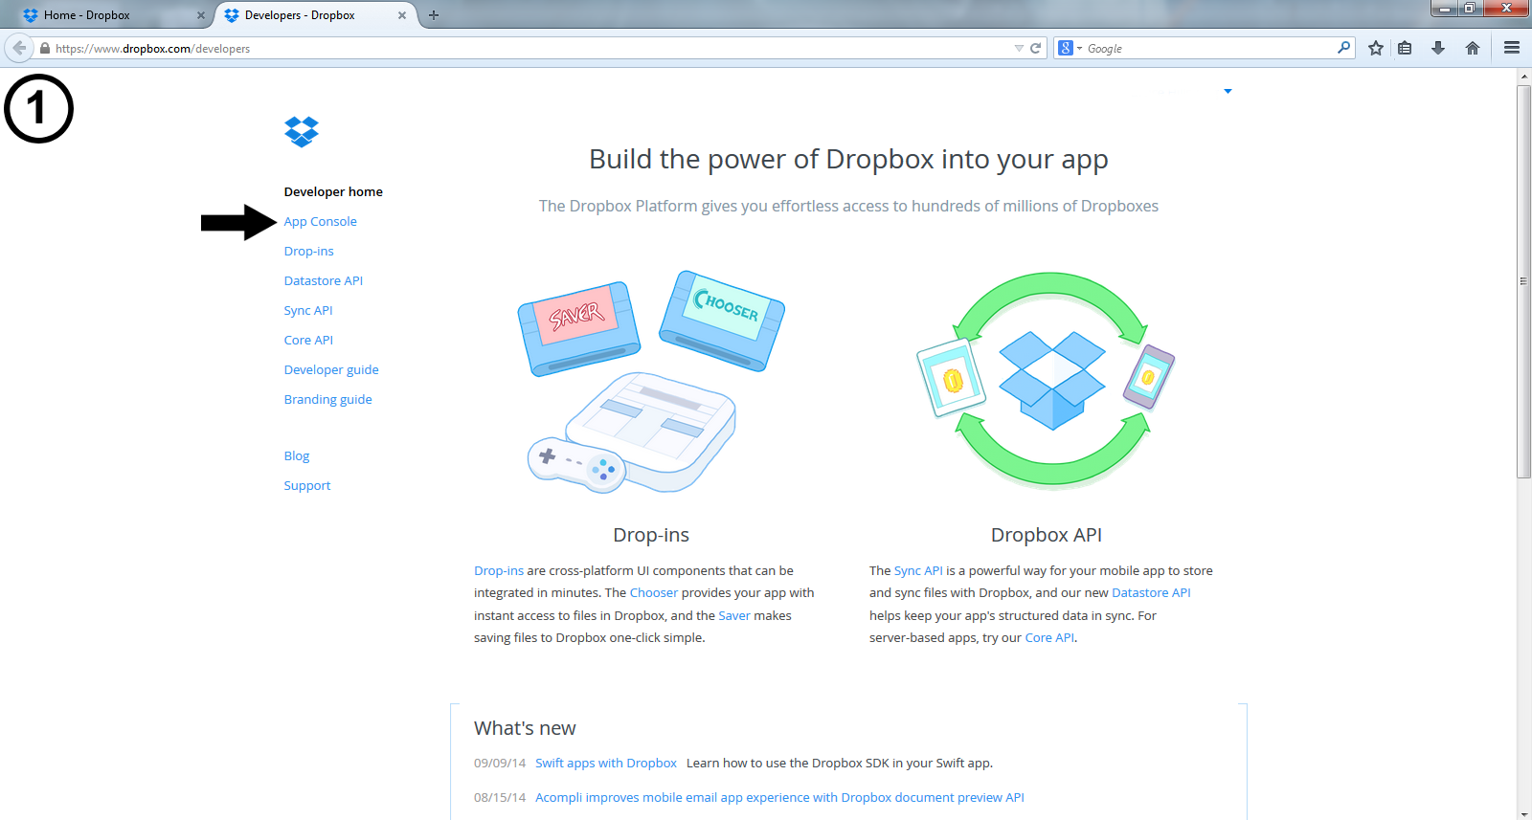The height and width of the screenshot is (820, 1532).
Task: Click the 'Build the power of Dropbox' headline
Action: (848, 159)
